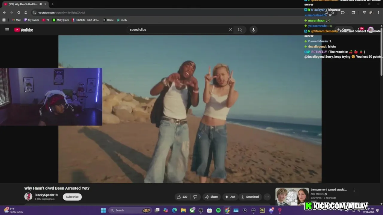Open media controls in the Chrome toolbar
383x215 pixels.
(364, 13)
